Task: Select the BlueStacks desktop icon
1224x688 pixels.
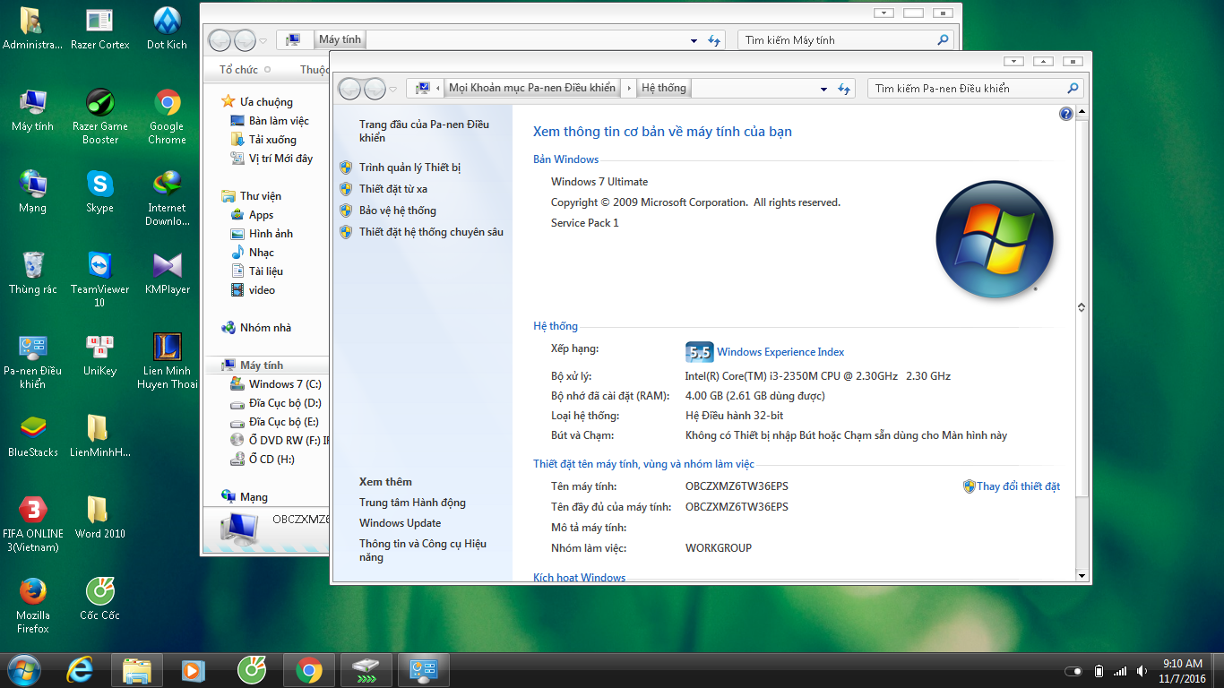Action: coord(33,436)
